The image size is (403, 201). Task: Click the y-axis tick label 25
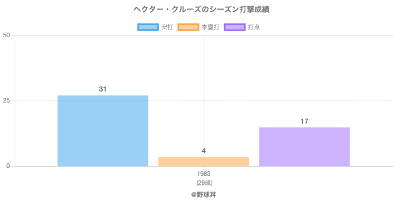[x=7, y=100]
